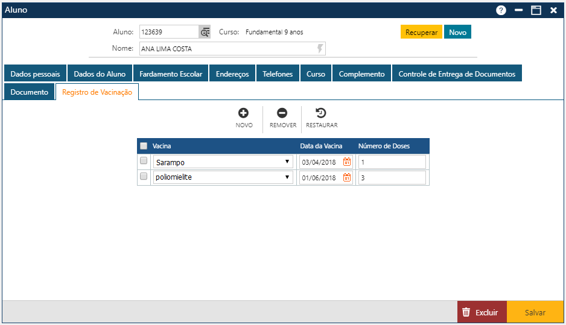Click the Remover minus icon
Image resolution: width=566 pixels, height=325 pixels.
[x=282, y=113]
